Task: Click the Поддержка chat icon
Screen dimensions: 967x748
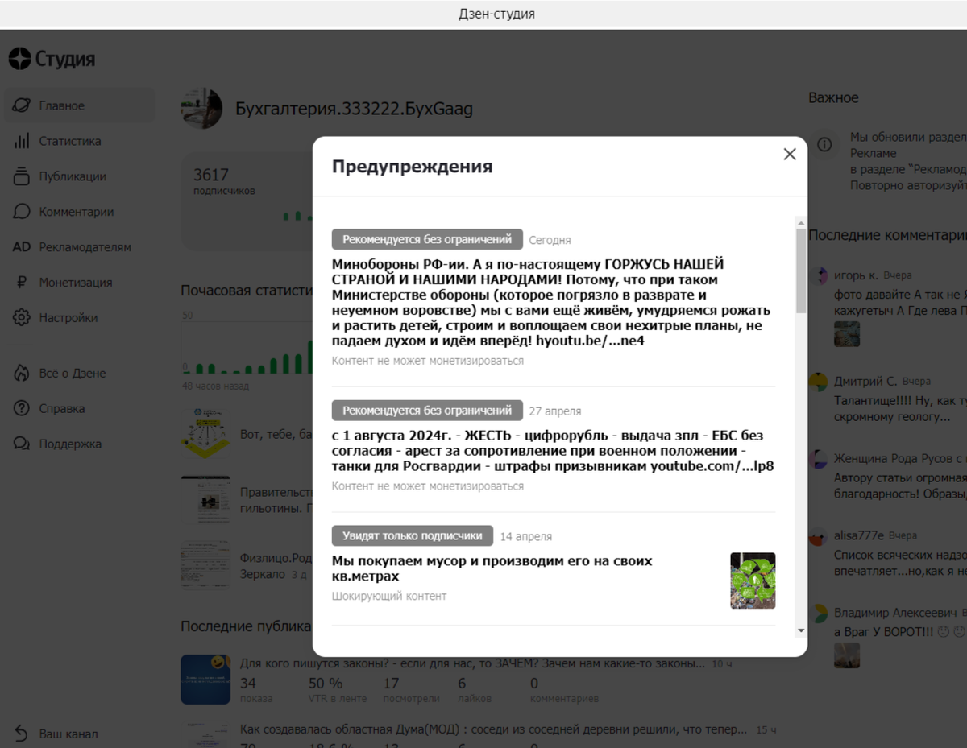Action: pos(22,444)
